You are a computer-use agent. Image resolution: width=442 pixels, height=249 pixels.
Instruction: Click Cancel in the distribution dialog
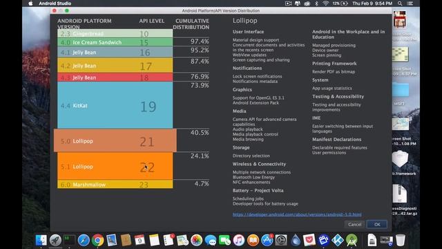coord(354,224)
